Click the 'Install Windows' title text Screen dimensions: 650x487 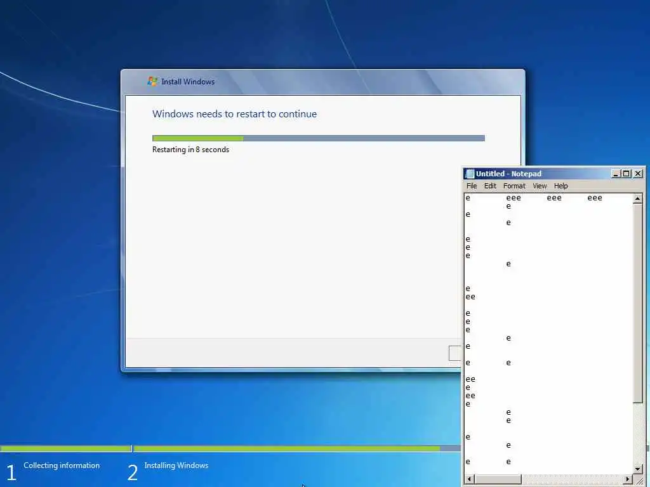(x=188, y=82)
